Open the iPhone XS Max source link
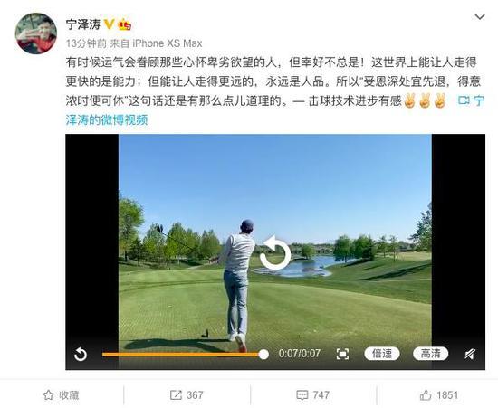 point(168,43)
